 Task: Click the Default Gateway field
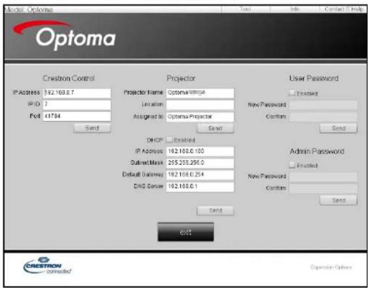pos(200,175)
